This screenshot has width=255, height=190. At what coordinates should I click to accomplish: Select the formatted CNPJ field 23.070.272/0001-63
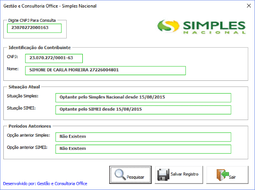54,58
